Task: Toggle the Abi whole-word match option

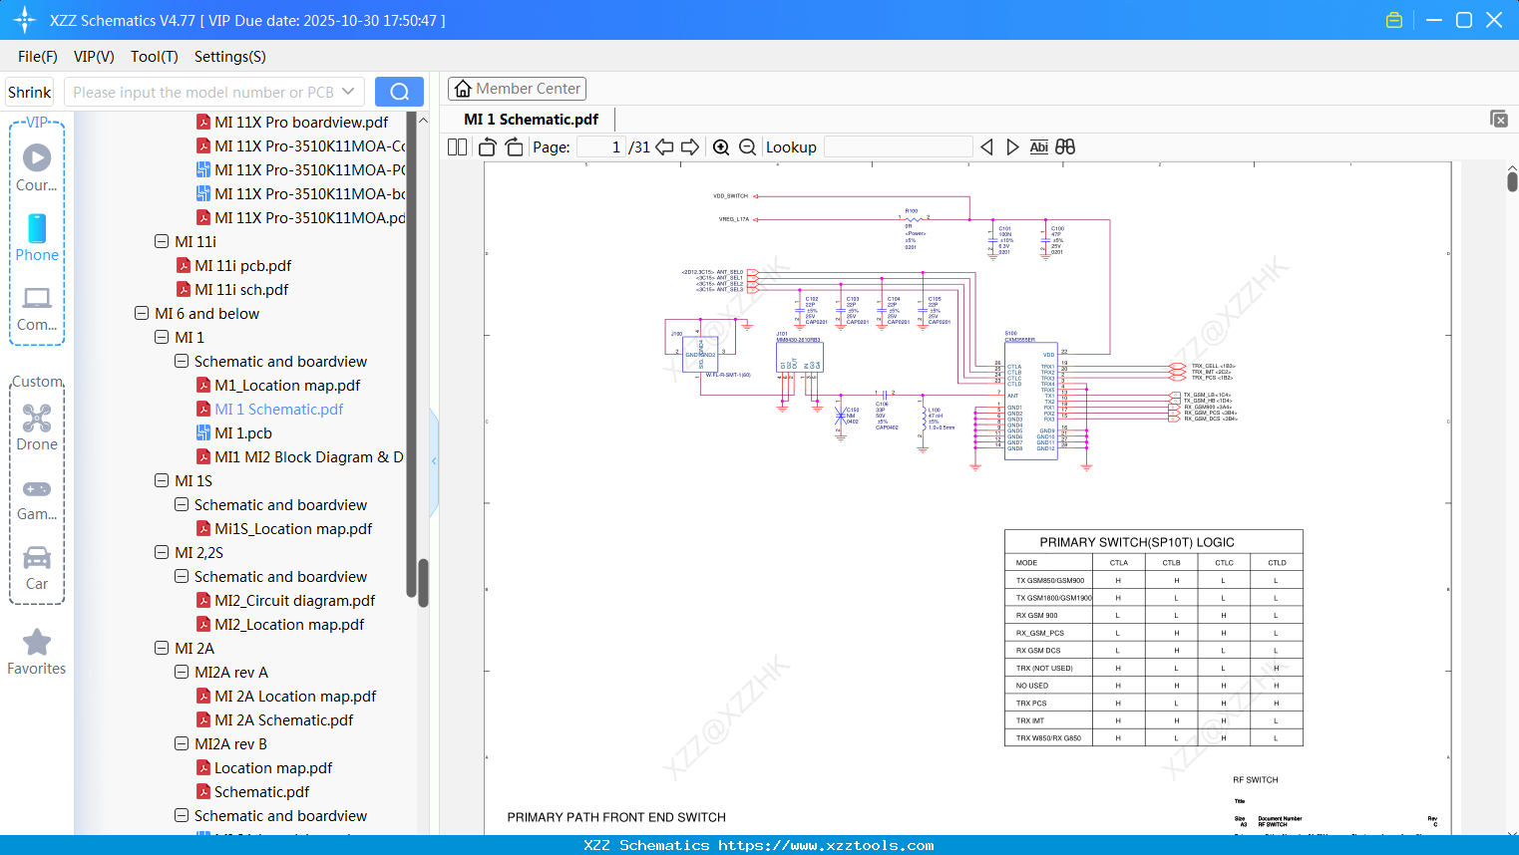Action: click(x=1039, y=146)
